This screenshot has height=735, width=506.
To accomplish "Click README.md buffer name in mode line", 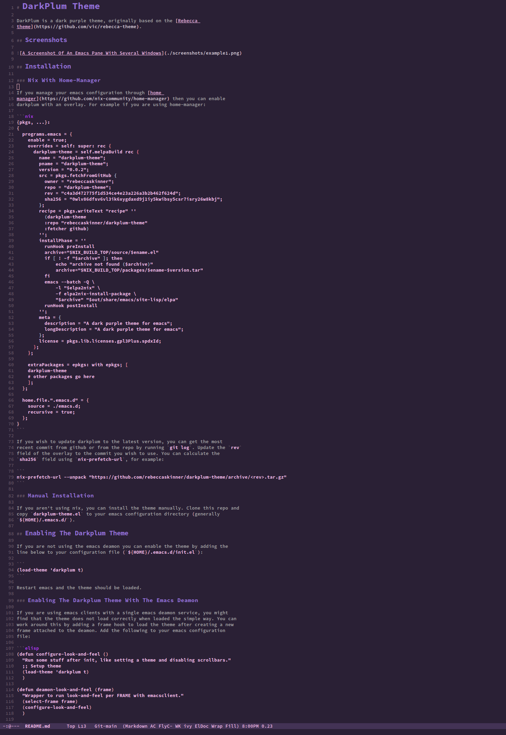I will (38, 726).
